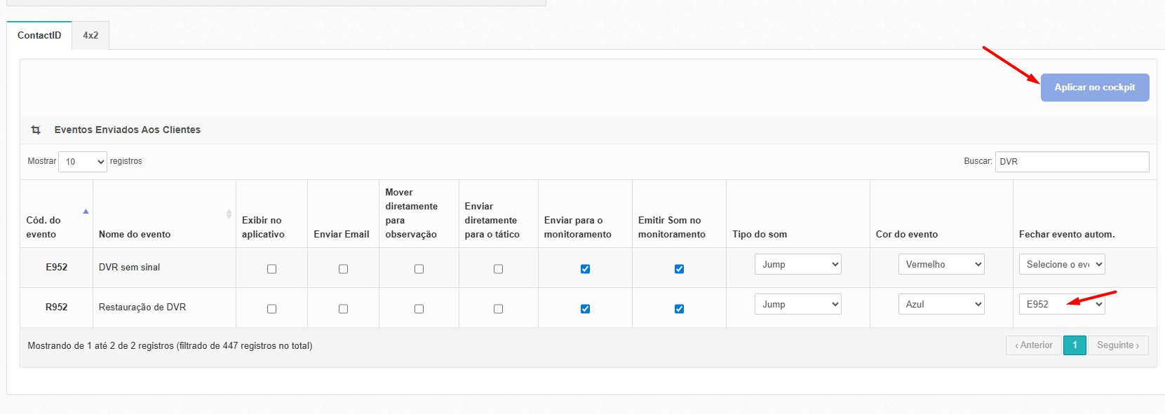Screen dimensions: 1165x414
Task: Tick Mover diretamente para observação for E952
Action: point(419,269)
